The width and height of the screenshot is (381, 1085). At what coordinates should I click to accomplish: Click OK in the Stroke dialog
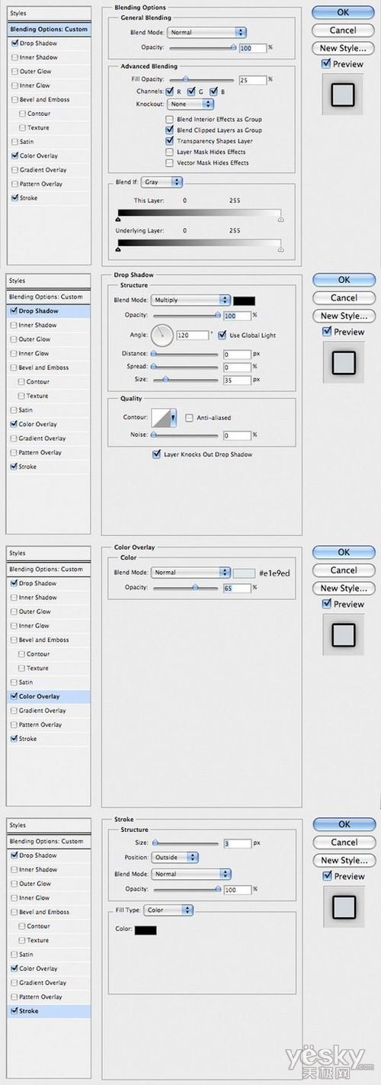344,824
